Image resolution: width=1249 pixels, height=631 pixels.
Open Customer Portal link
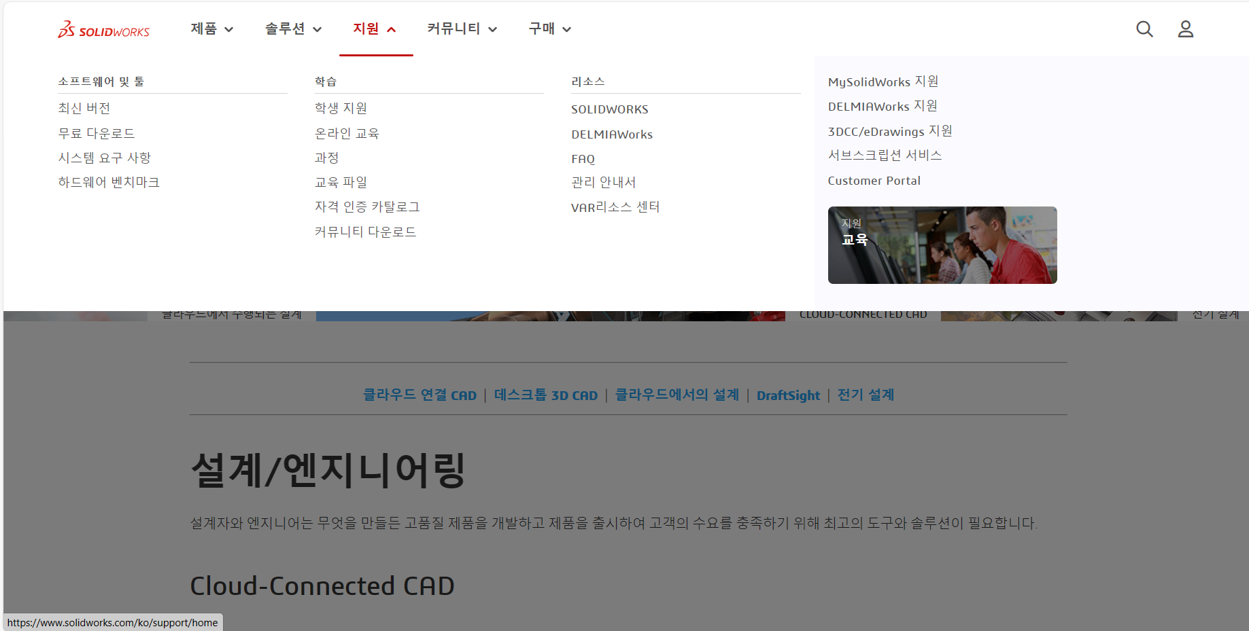click(874, 181)
